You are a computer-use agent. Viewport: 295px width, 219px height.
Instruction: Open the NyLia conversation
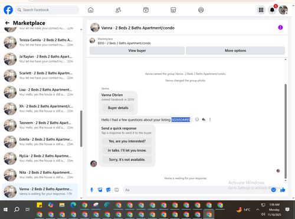[40, 158]
